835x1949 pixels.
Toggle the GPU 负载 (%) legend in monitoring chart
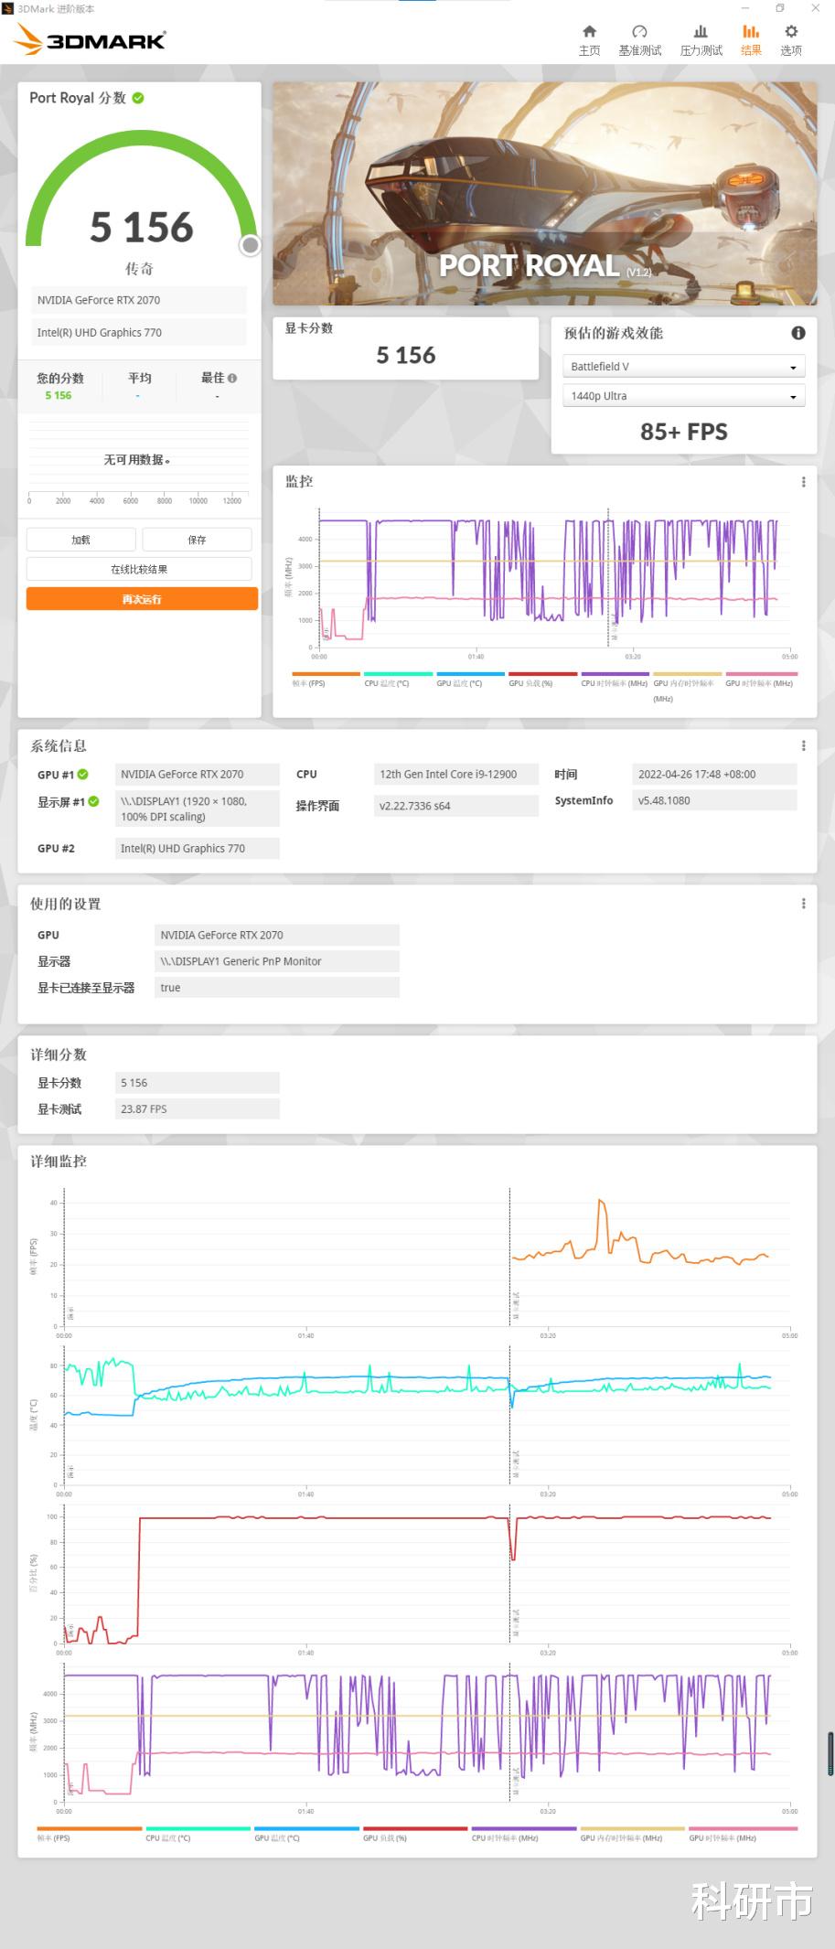pyautogui.click(x=542, y=680)
